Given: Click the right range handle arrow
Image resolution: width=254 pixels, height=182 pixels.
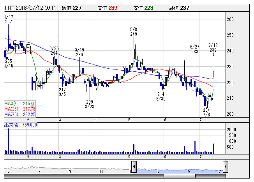Looking at the screenshot, I should coord(226,167).
